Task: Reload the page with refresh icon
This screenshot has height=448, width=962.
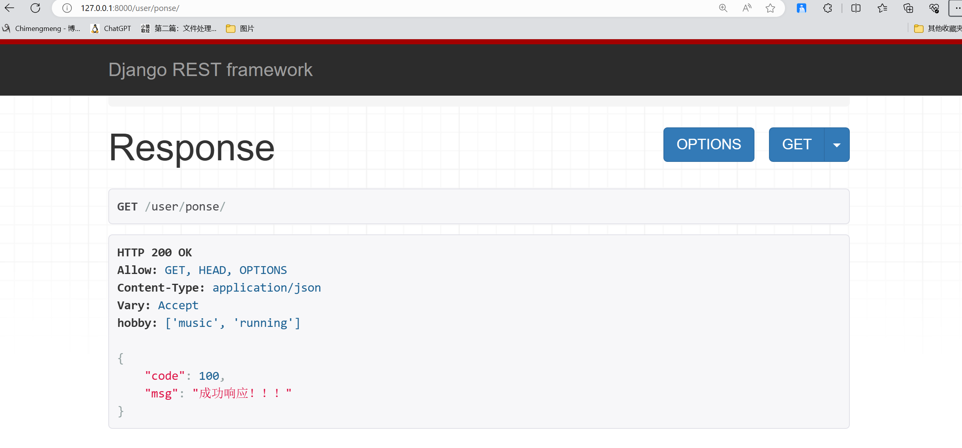Action: click(35, 8)
